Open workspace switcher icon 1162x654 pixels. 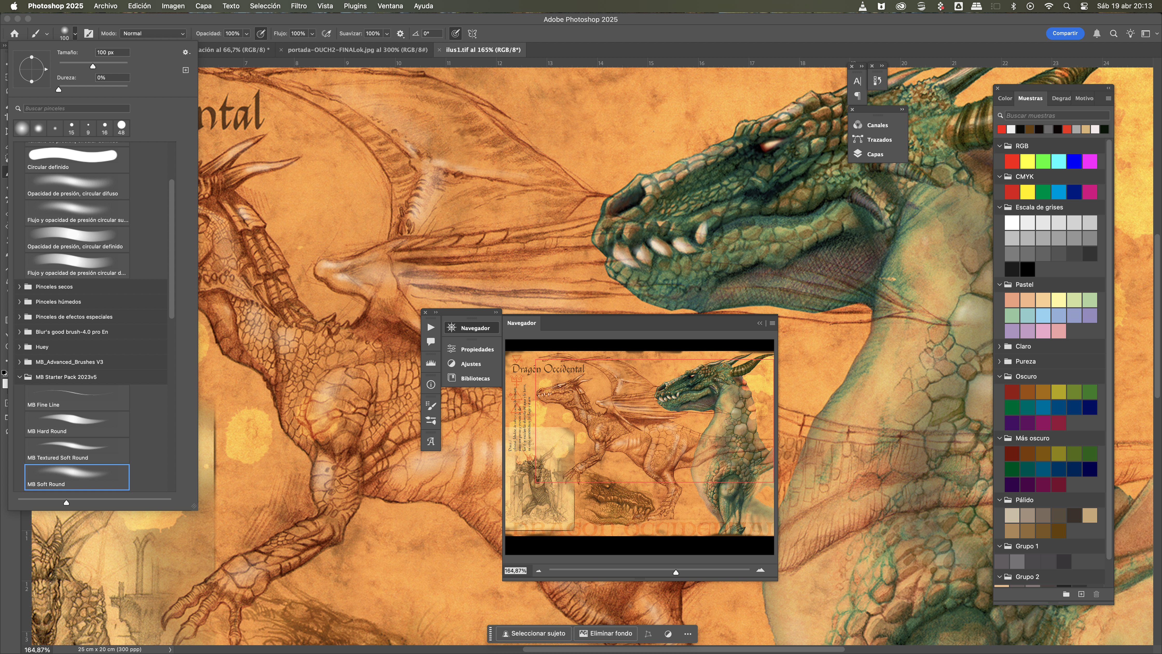pyautogui.click(x=1145, y=33)
